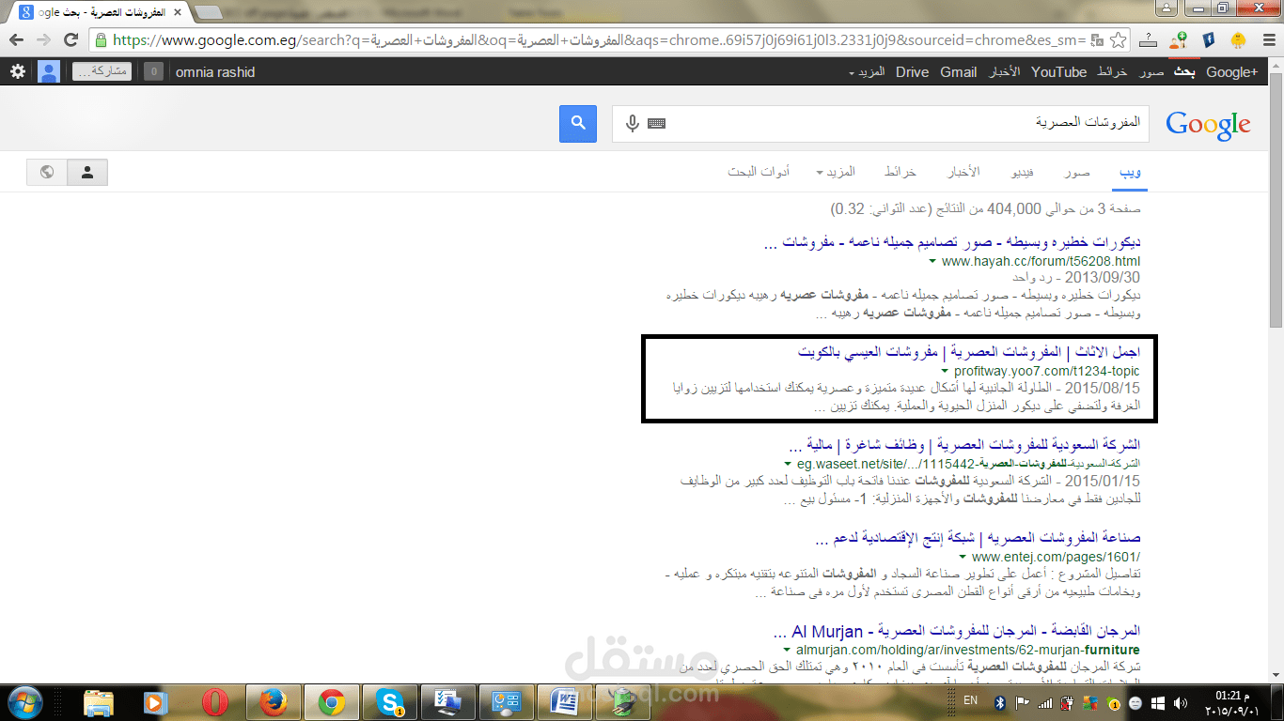Image resolution: width=1284 pixels, height=721 pixels.
Task: Open Google+ in the black bar
Action: (x=1231, y=72)
